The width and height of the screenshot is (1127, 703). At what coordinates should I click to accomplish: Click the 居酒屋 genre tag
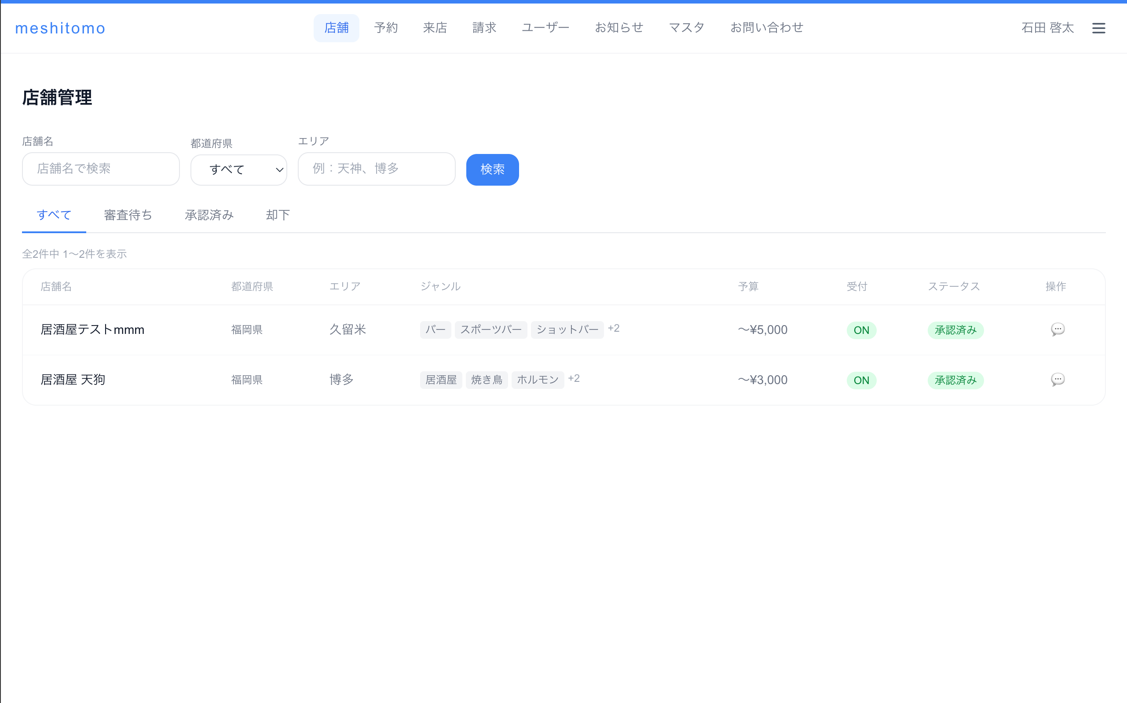(441, 380)
